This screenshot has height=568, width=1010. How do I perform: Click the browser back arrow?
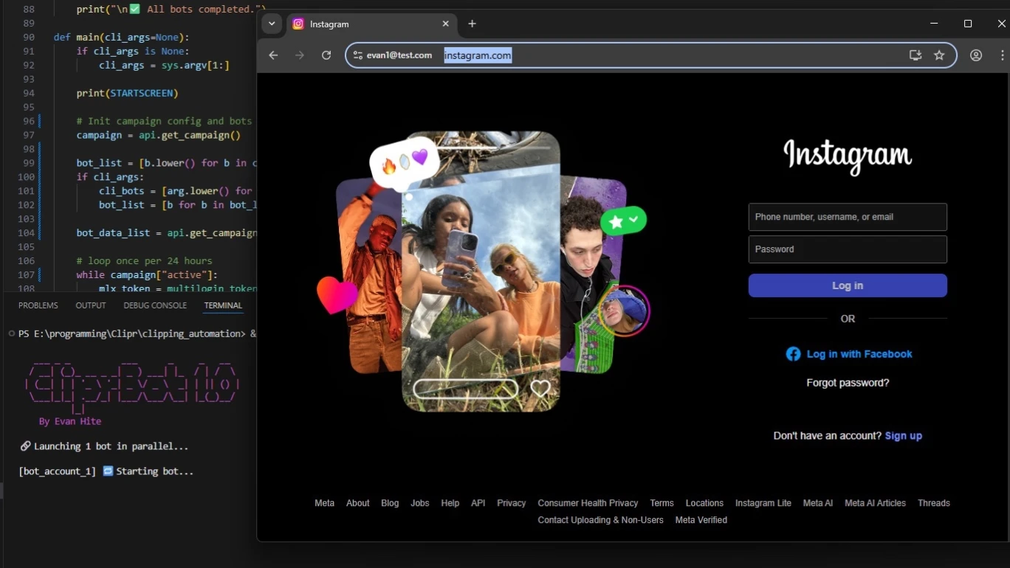coord(273,55)
